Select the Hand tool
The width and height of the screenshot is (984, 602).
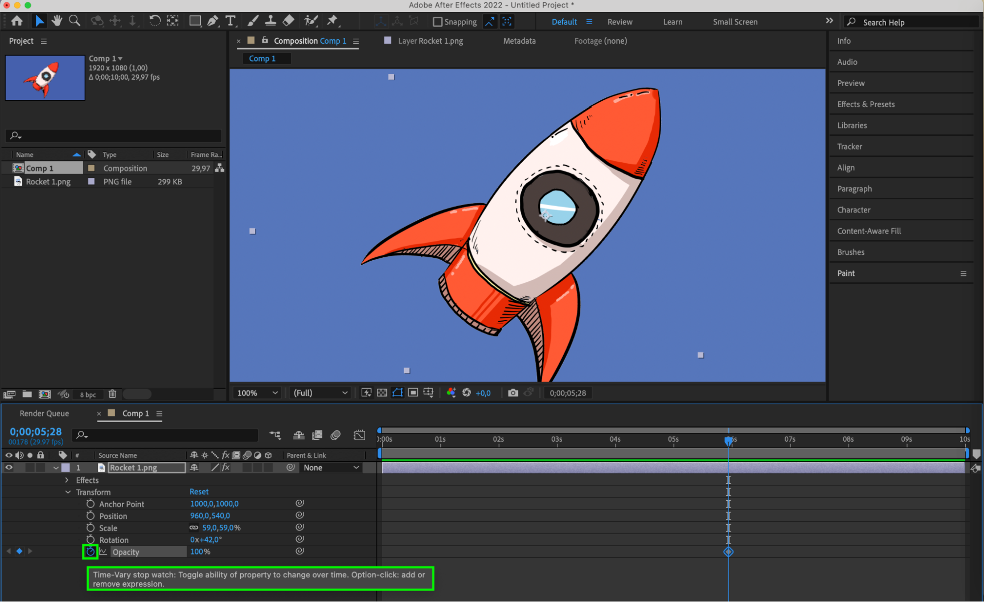(x=57, y=21)
